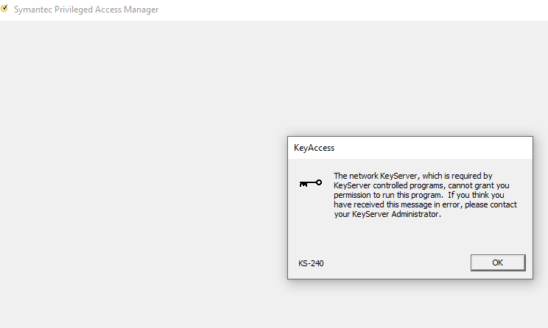548x328 pixels.
Task: Click the "KeyServer controlled programs" message line
Action: (421, 185)
